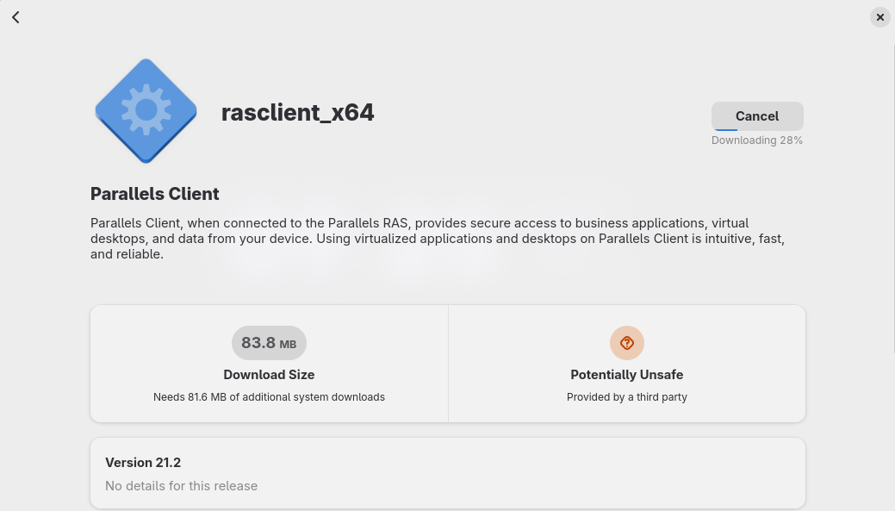Screen dimensions: 895x511
Task: Click the rasclient_x64 title text
Action: pos(297,113)
